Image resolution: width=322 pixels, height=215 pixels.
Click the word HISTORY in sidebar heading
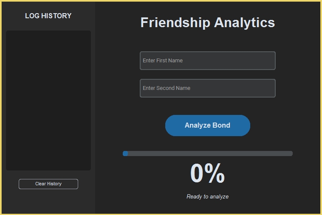[56, 16]
